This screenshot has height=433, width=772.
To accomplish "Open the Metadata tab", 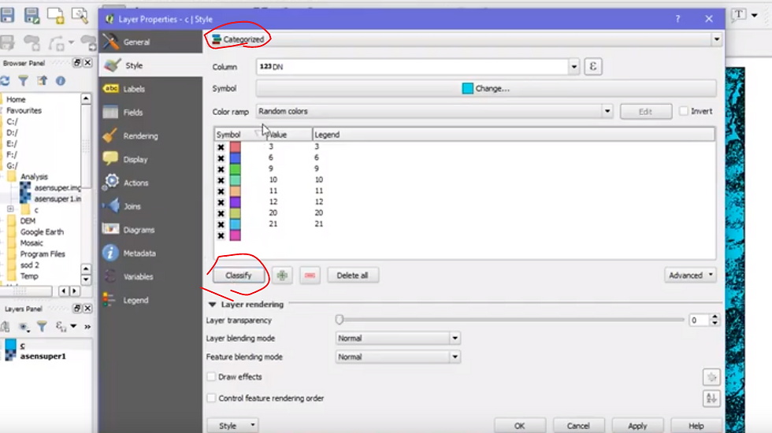I will [150, 253].
